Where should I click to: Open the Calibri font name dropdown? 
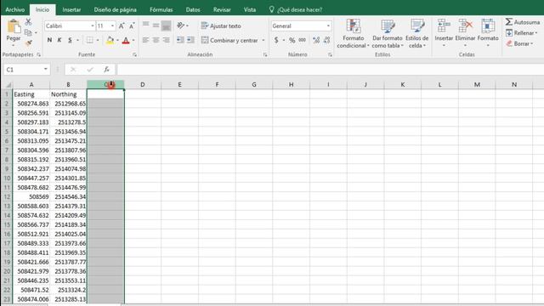tap(93, 26)
